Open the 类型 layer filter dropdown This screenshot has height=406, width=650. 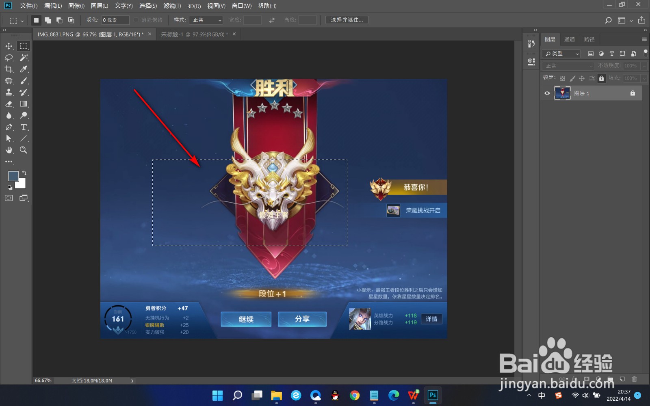(x=561, y=54)
